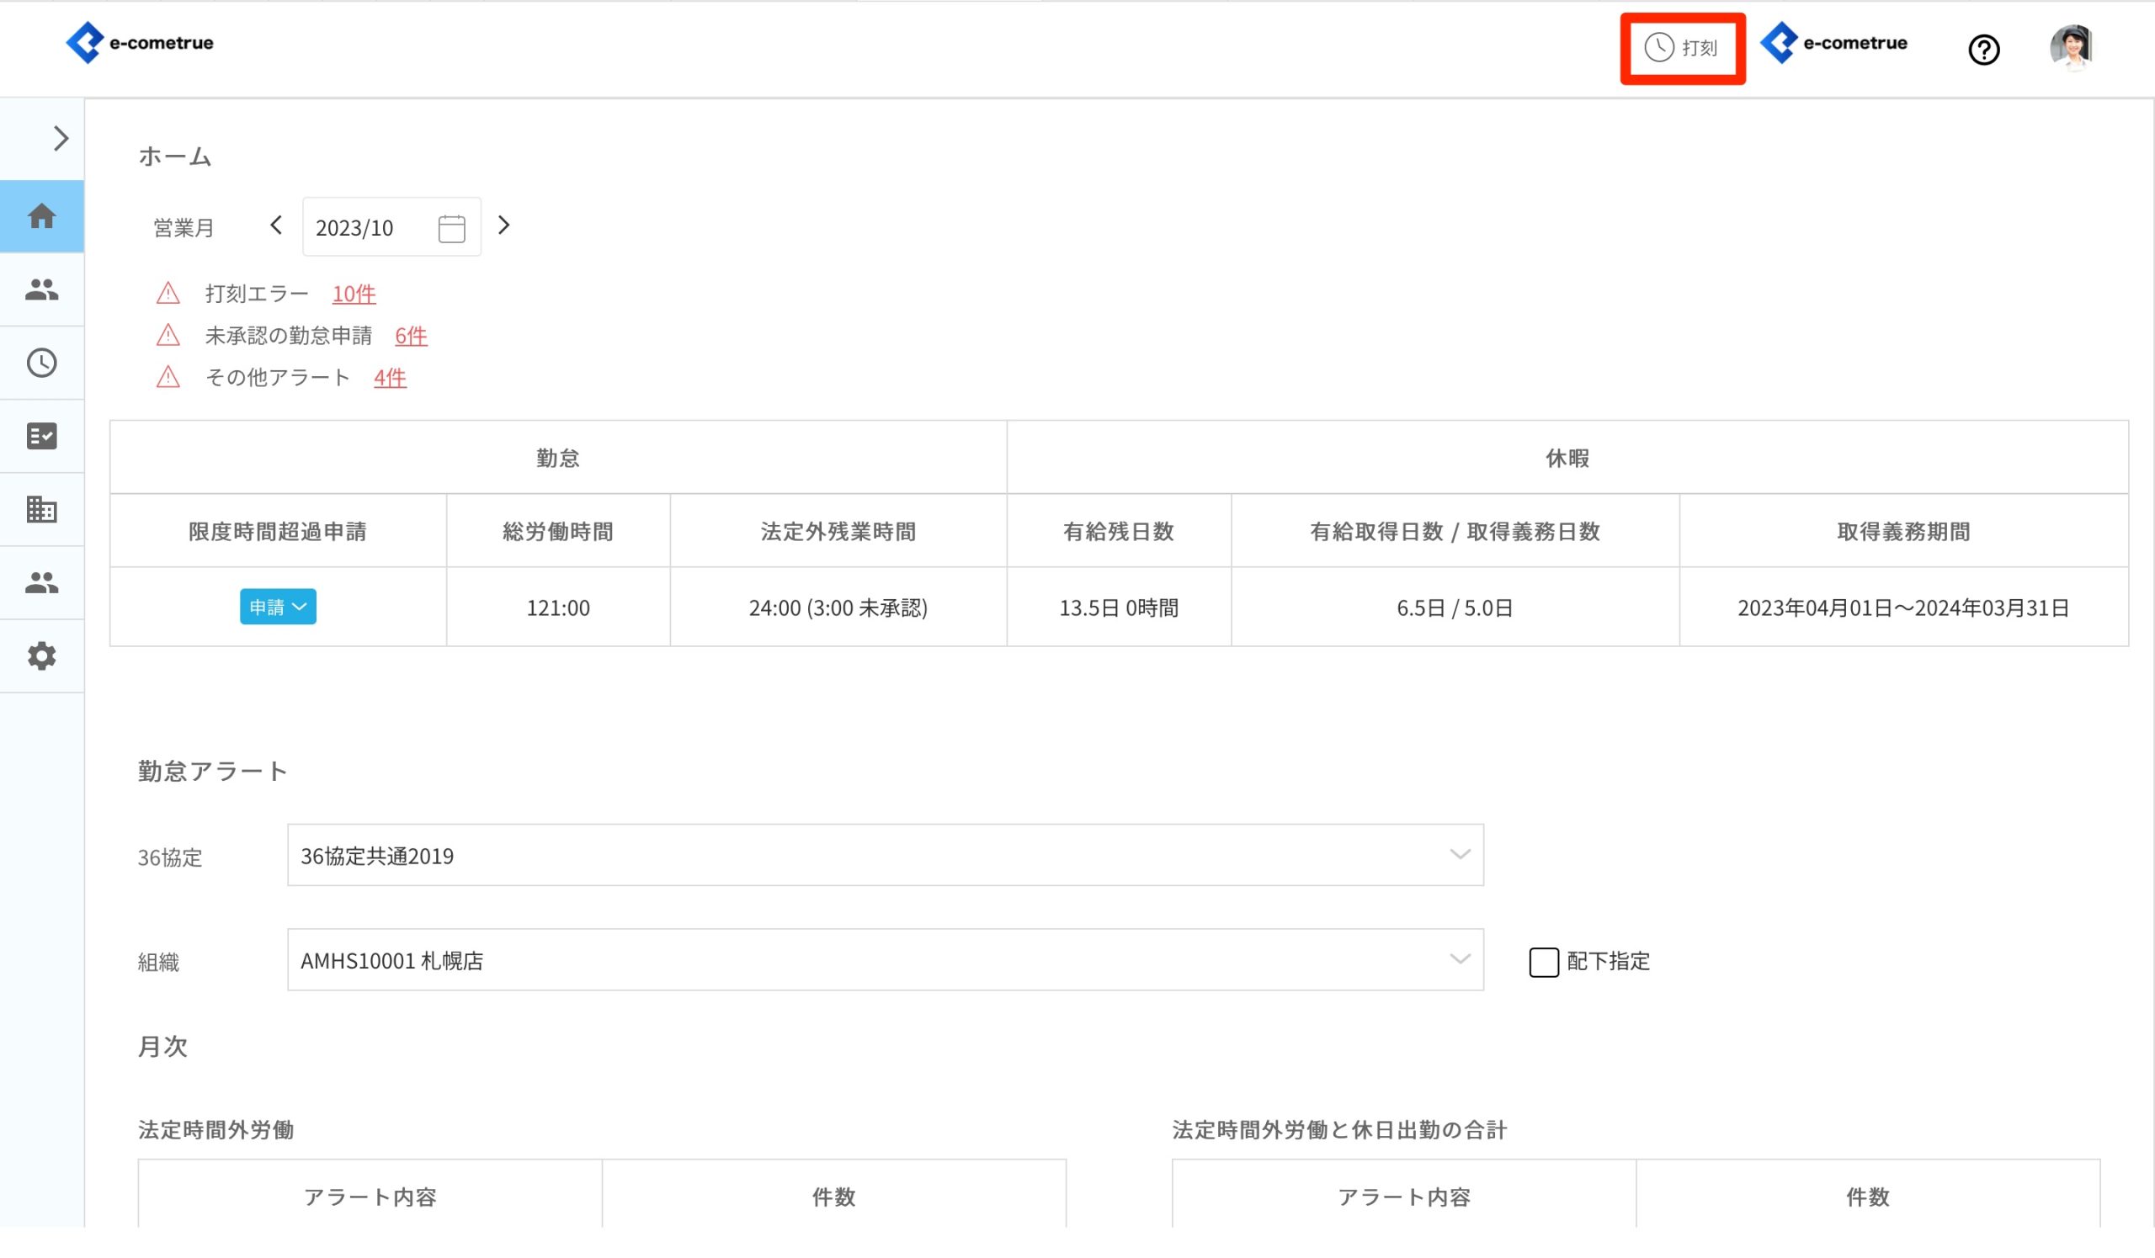Open the settings gear in sidebar
2155x1258 pixels.
click(x=41, y=656)
